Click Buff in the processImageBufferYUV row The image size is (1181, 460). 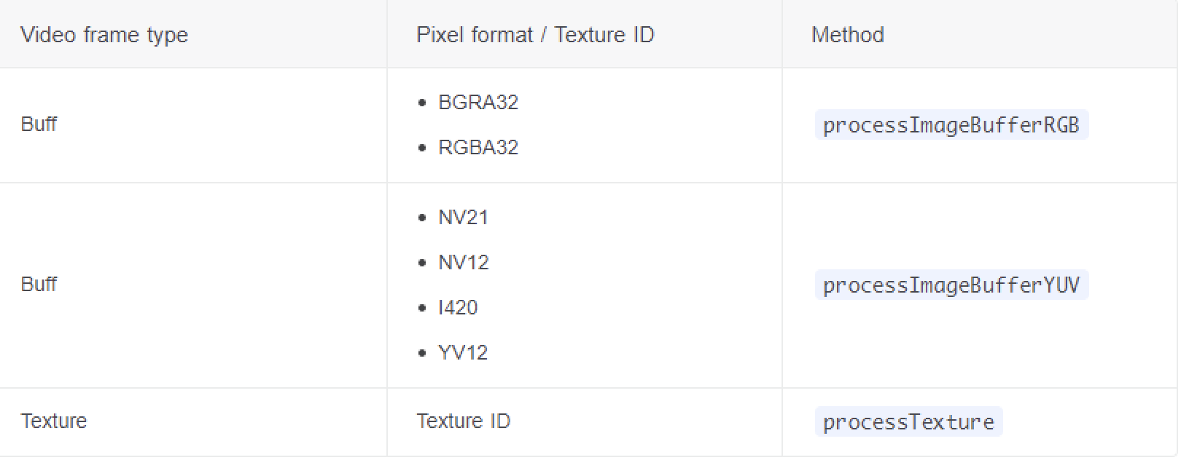tap(39, 284)
